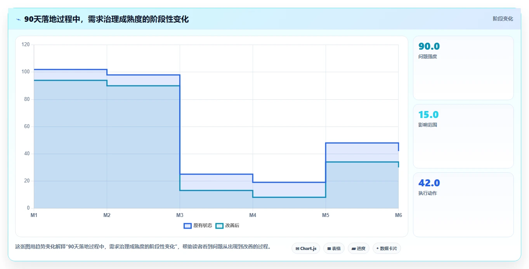Select the 90.0 问题强度 value
The width and height of the screenshot is (529, 269).
(x=429, y=47)
